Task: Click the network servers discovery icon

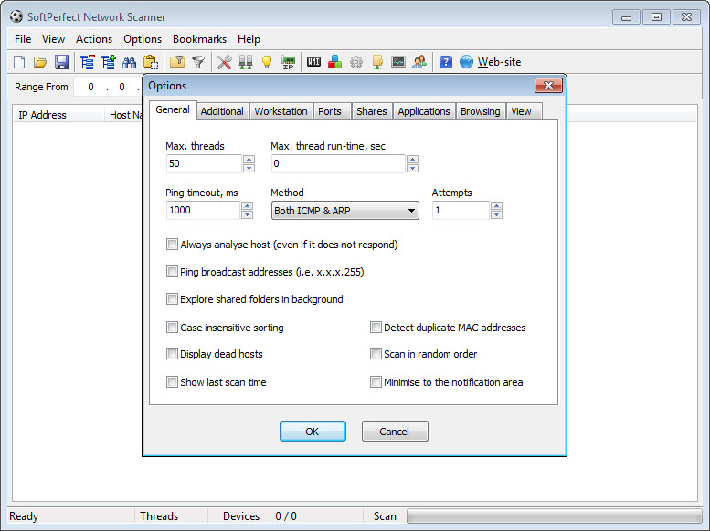Action: (246, 62)
